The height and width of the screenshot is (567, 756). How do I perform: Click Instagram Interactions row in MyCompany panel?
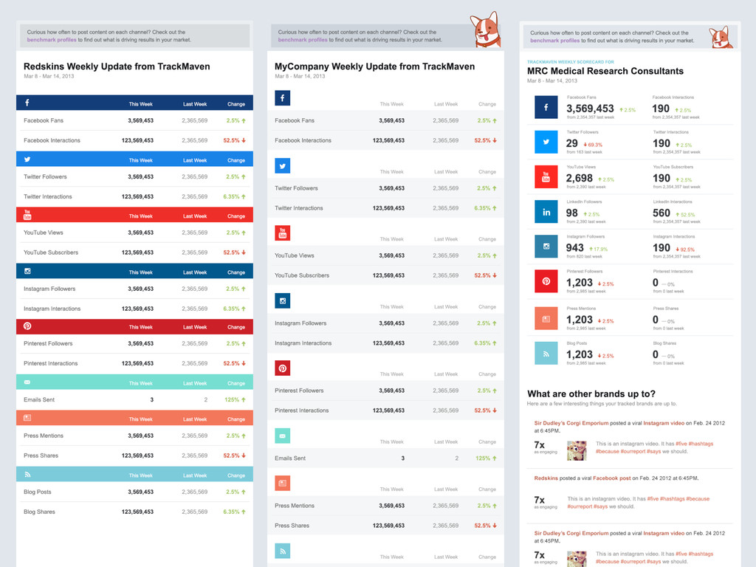tap(385, 343)
